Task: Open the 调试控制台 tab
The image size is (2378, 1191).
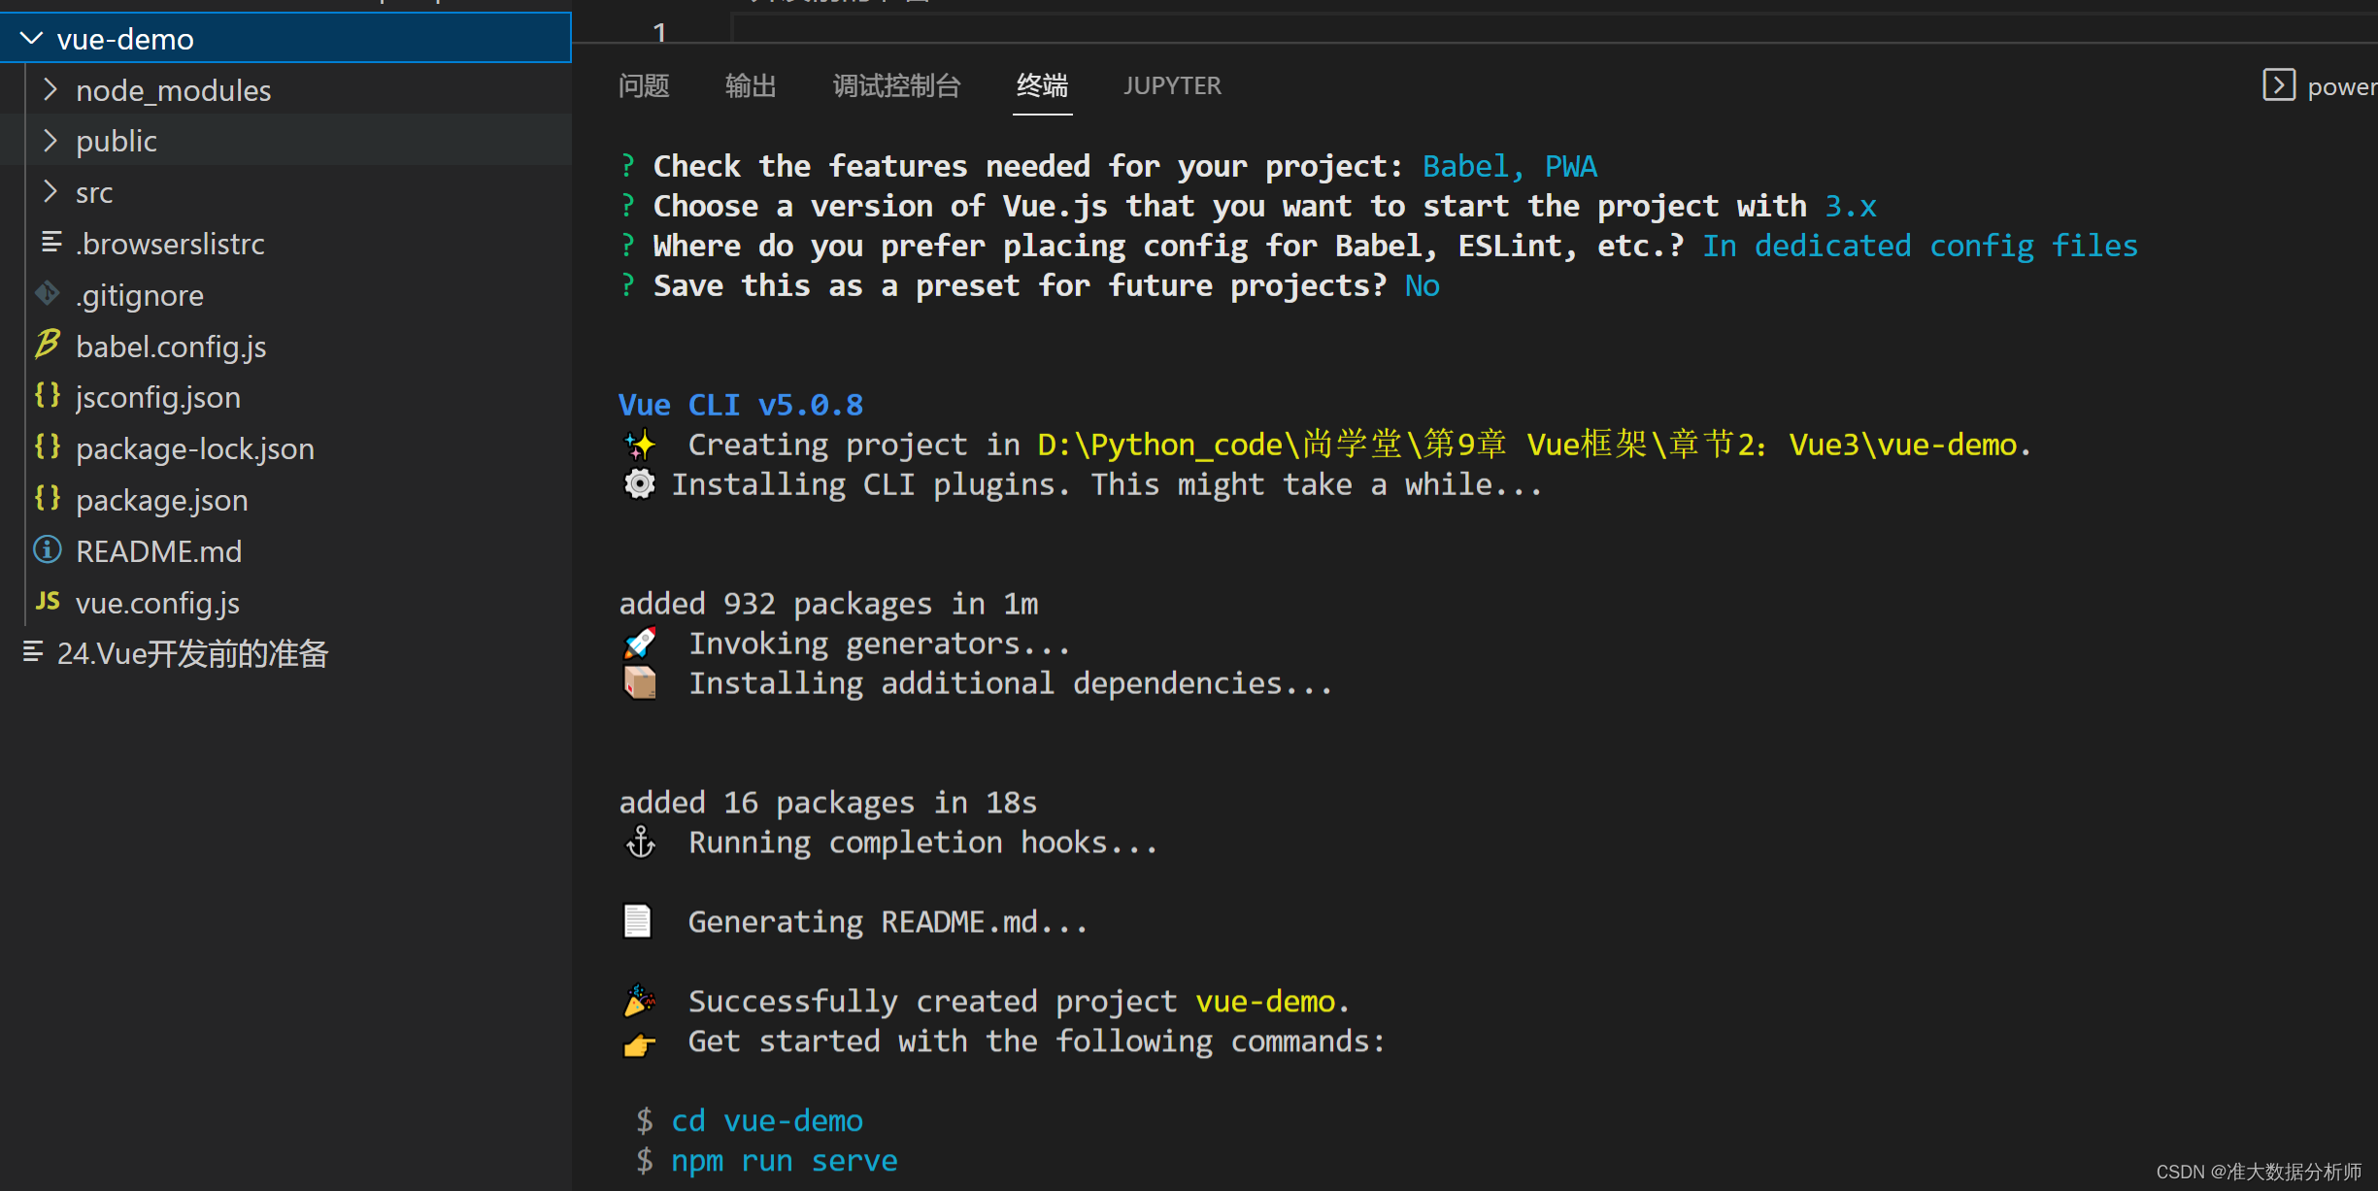Action: pyautogui.click(x=895, y=86)
